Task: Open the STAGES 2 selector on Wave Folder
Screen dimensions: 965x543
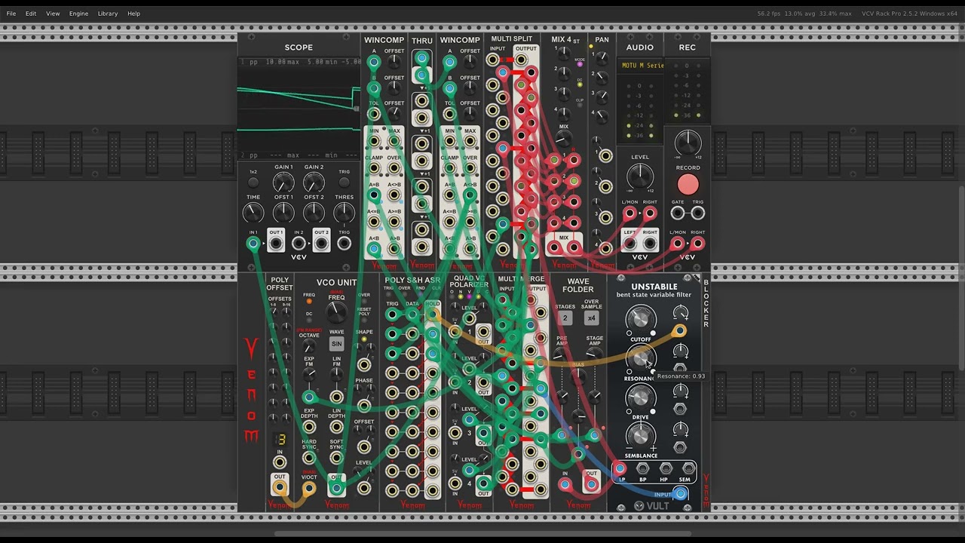Action: tap(565, 318)
